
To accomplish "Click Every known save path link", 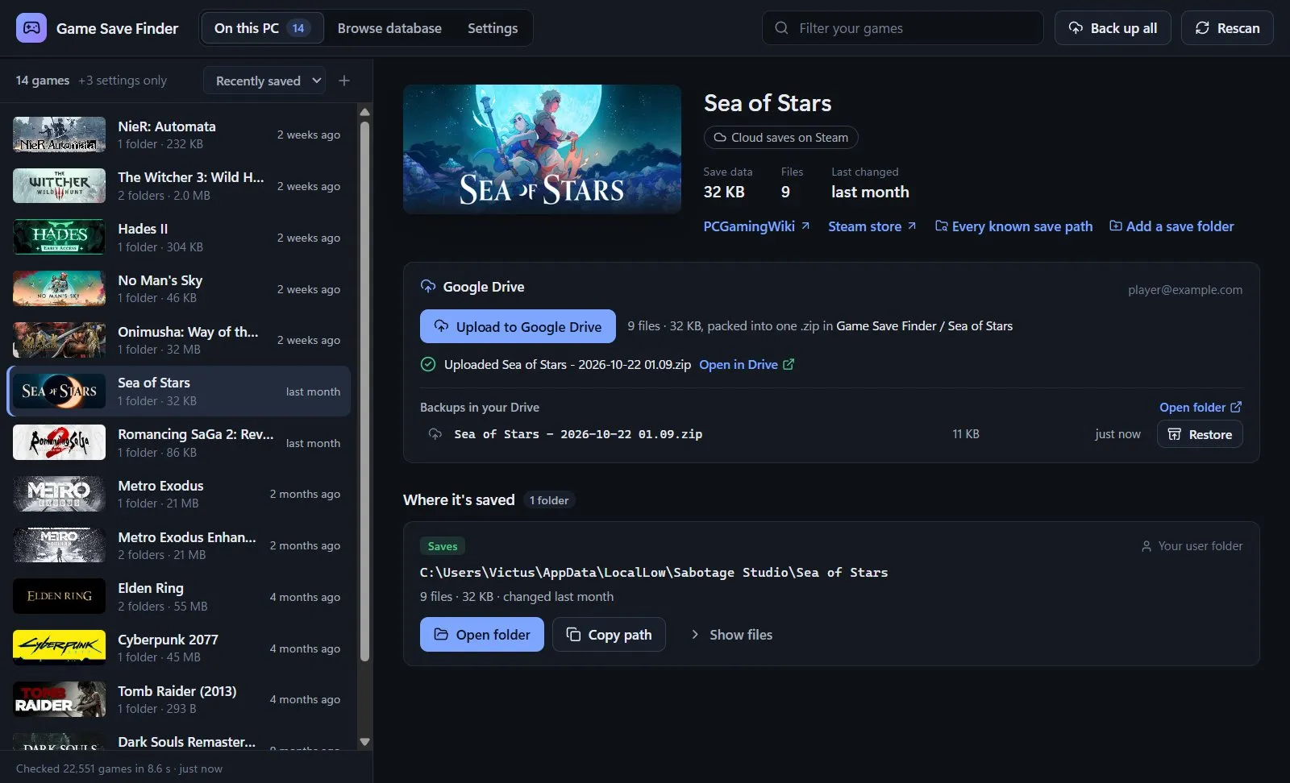I will [1013, 226].
